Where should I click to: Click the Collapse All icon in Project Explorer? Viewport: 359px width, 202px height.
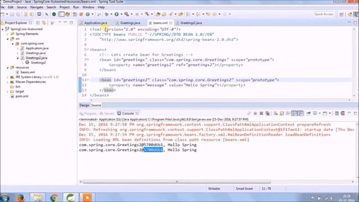(x=38, y=23)
